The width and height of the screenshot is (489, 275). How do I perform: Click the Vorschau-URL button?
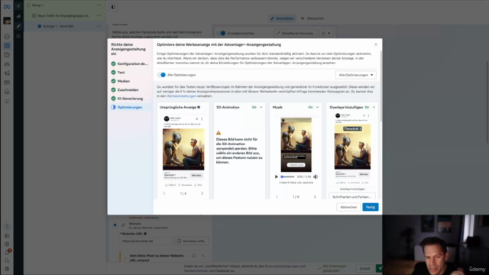tap(191, 241)
